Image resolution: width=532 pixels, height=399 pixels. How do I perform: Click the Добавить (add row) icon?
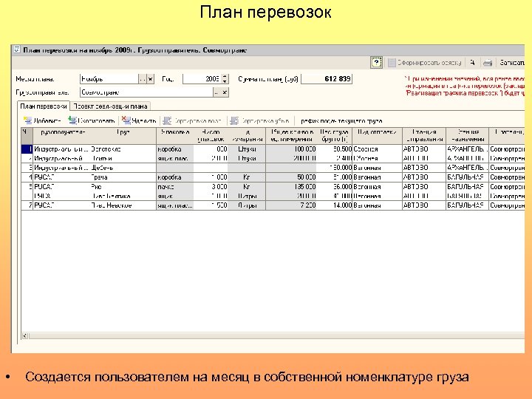point(27,120)
